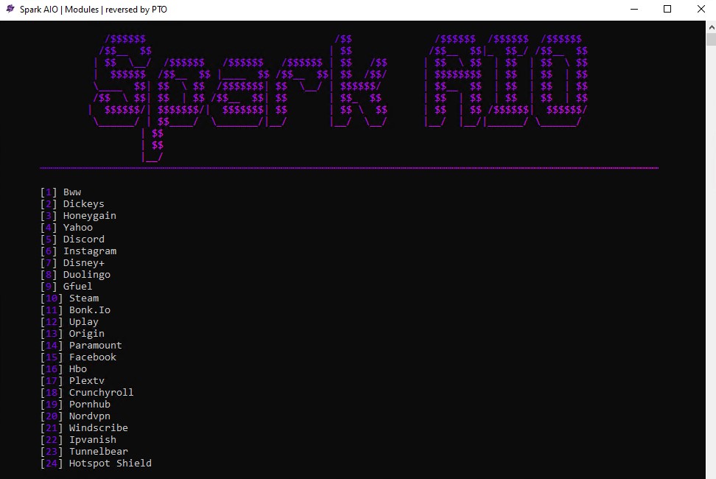Select the '[3] Honeygain' module line
The height and width of the screenshot is (479, 716).
pos(78,216)
